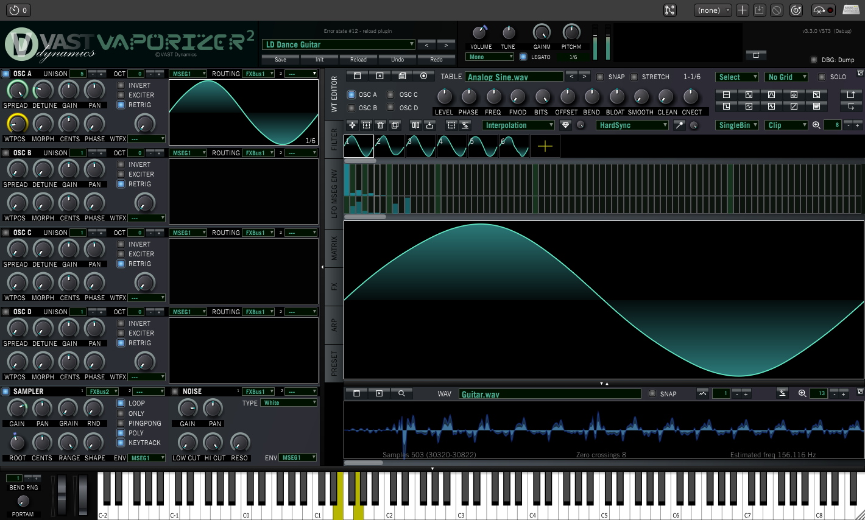Select wavetable position 3 thumbnail
Viewport: 865px width, 520px height.
point(421,146)
